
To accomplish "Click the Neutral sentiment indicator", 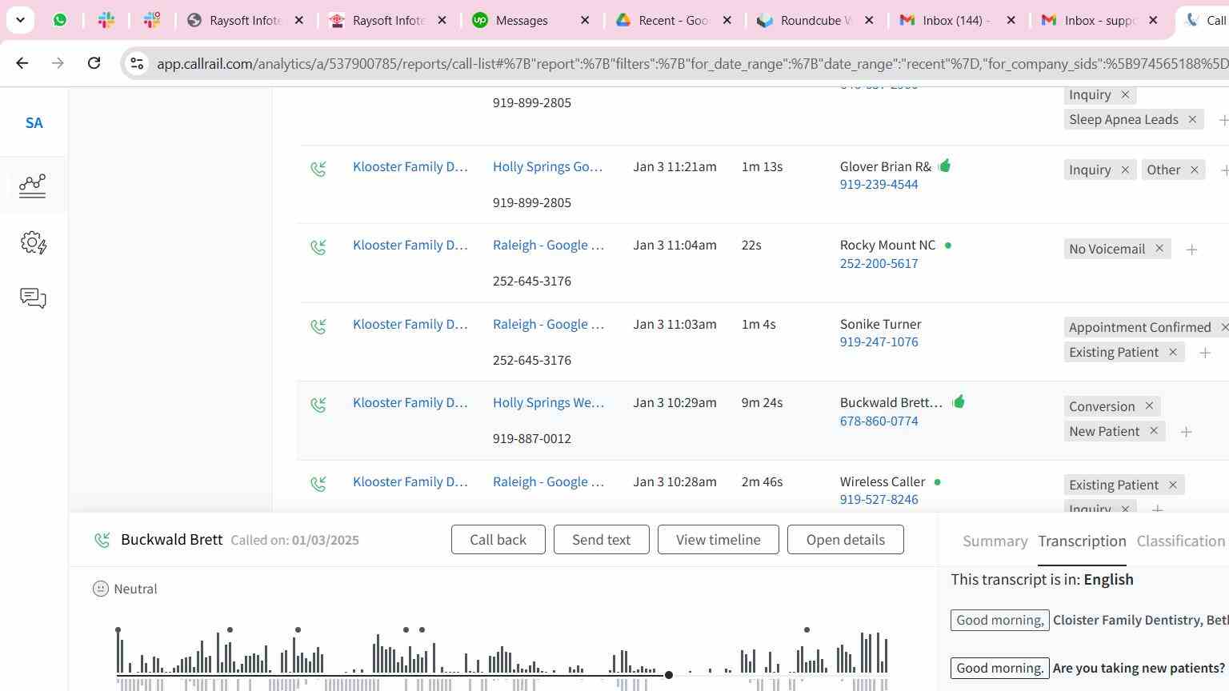I will click(125, 589).
